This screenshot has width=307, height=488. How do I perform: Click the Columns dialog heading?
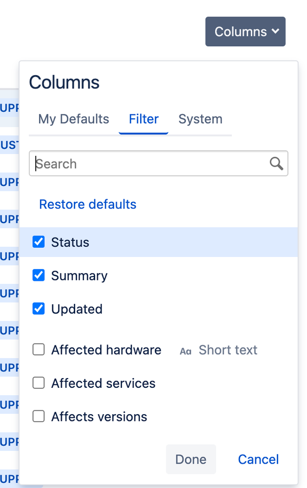[64, 83]
